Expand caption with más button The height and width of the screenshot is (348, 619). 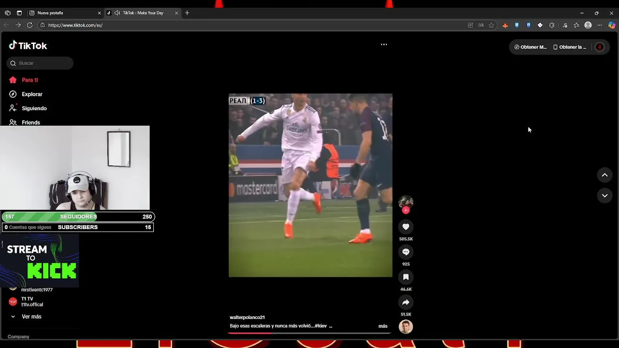pos(383,326)
